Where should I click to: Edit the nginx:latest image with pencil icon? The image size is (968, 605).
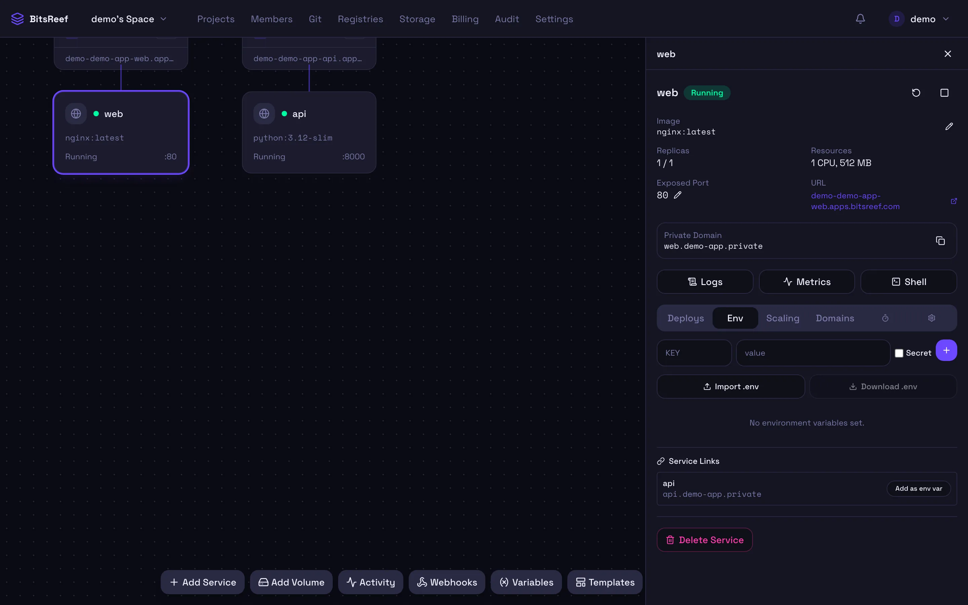[x=949, y=126]
